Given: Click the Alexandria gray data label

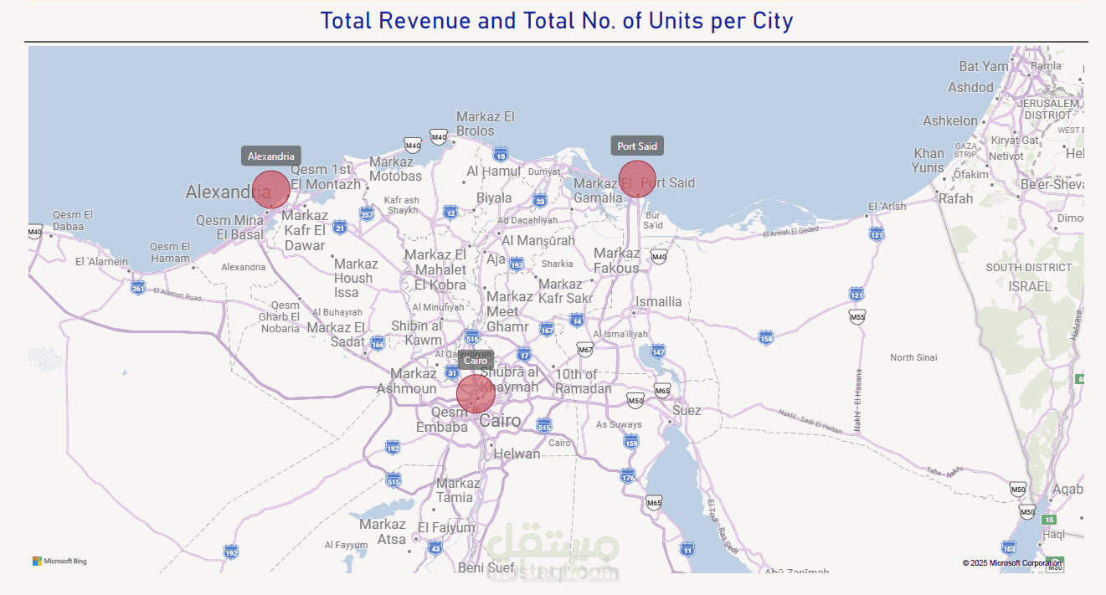Looking at the screenshot, I should tap(270, 156).
